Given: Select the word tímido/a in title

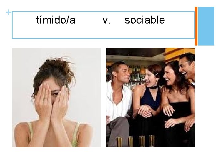Looking at the screenshot, I should click(56, 20).
